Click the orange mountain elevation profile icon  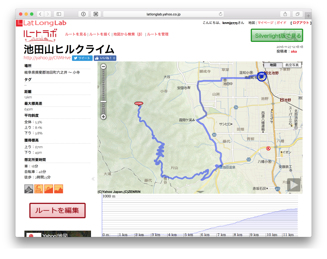tap(58, 189)
